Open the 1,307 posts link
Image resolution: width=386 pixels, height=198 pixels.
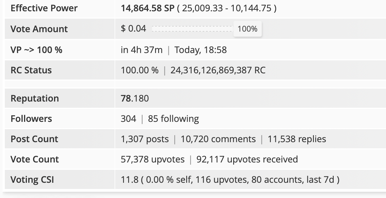[145, 139]
